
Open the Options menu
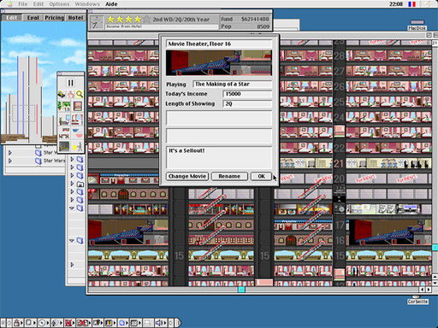click(59, 4)
